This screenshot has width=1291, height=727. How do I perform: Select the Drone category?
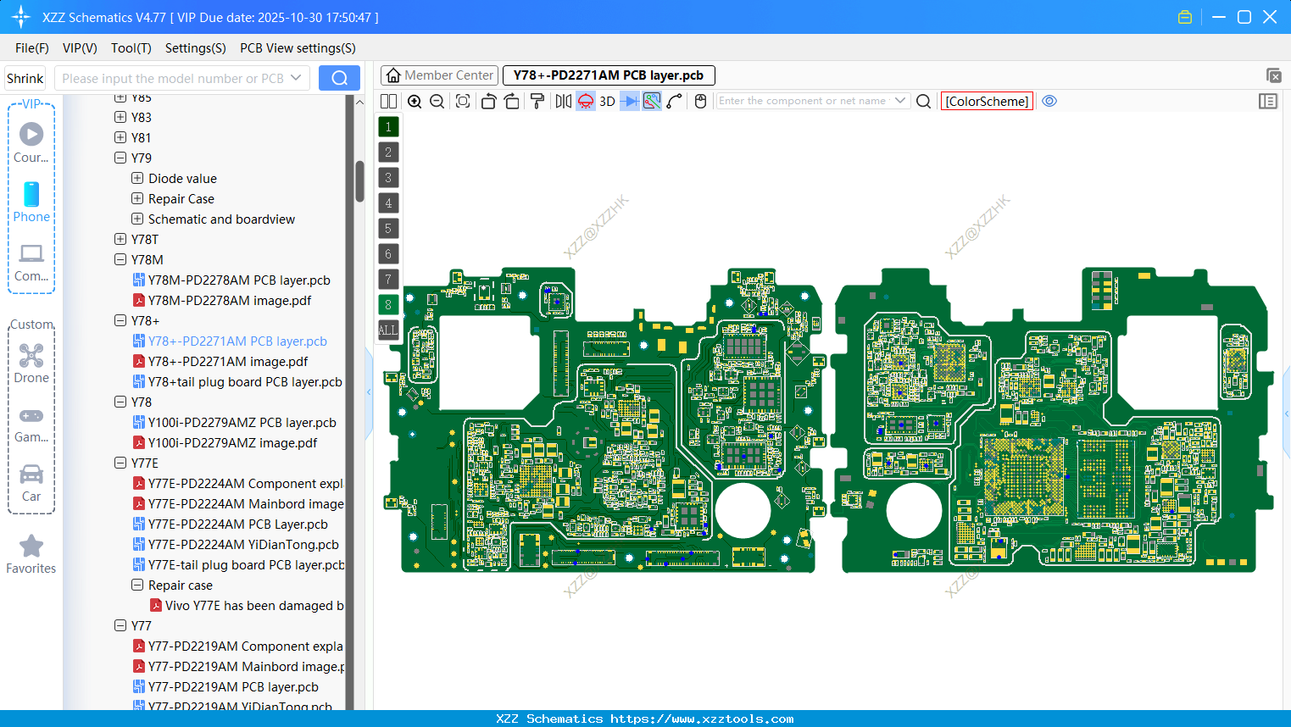point(31,363)
